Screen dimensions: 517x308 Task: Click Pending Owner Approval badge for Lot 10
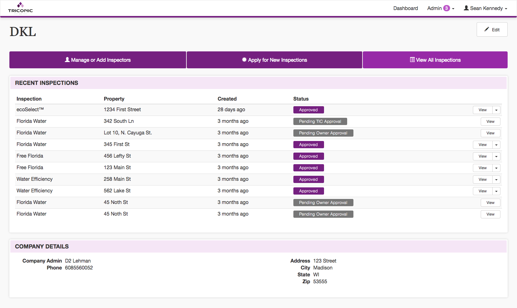323,133
